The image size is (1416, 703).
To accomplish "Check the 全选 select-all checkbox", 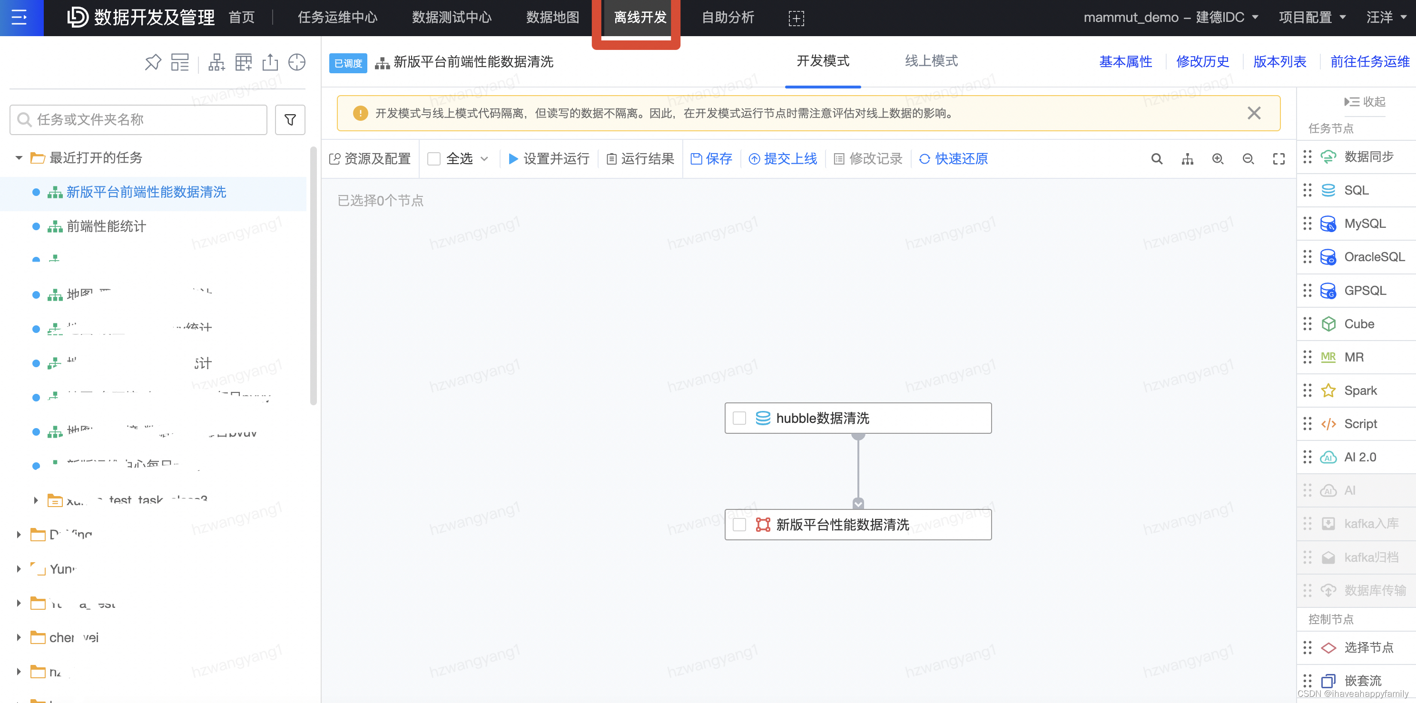I will (434, 159).
